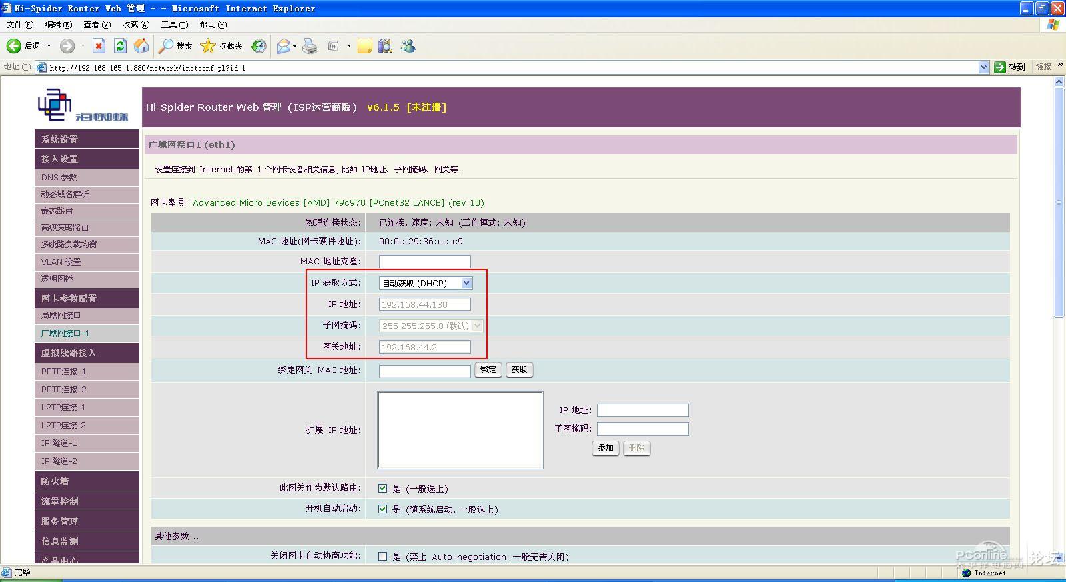
Task: Open 多线路负载均衡 in sidebar
Action: point(87,244)
